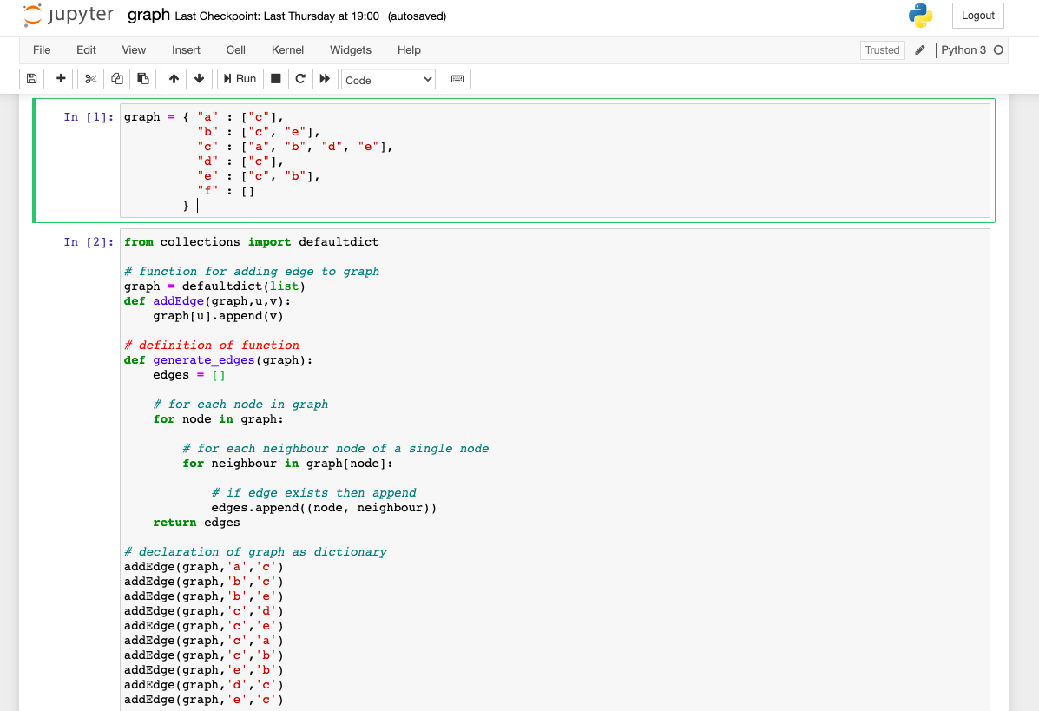Click the Logout button
The image size is (1039, 711).
tap(977, 16)
